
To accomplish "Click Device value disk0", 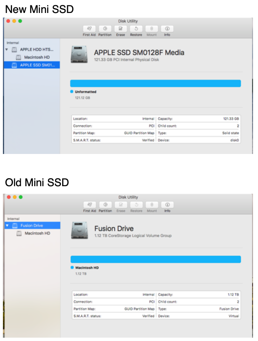I will [x=235, y=140].
